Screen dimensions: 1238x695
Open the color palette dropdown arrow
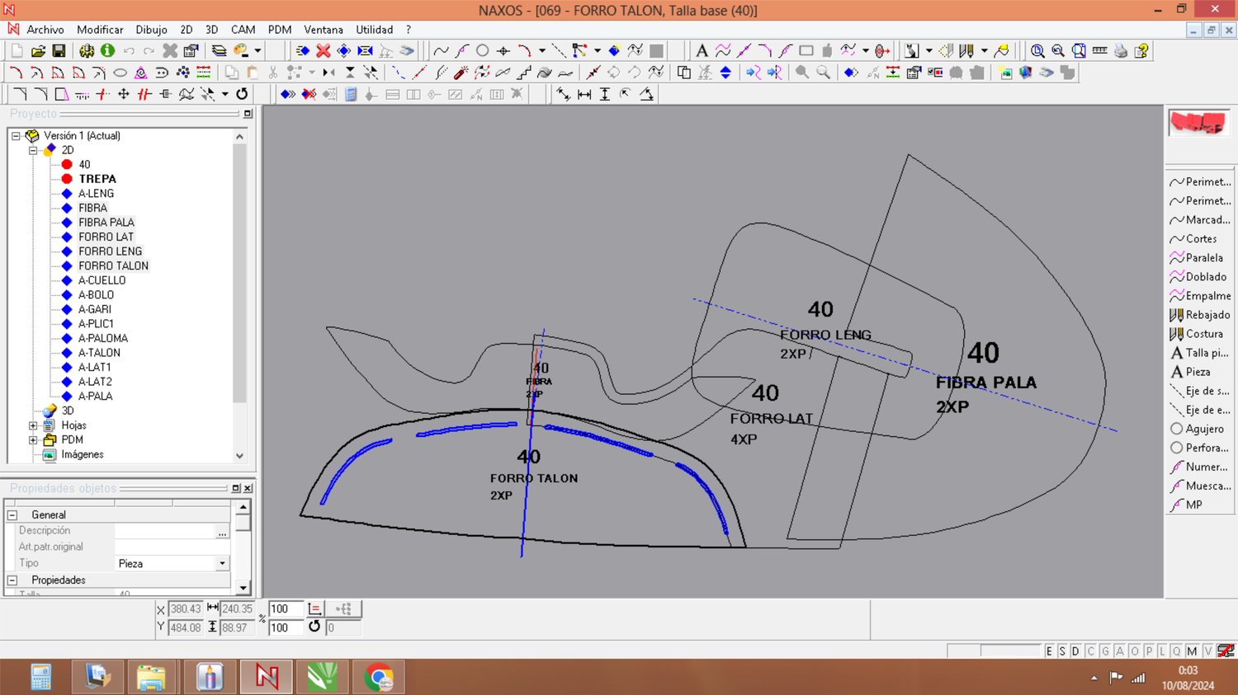(x=258, y=51)
